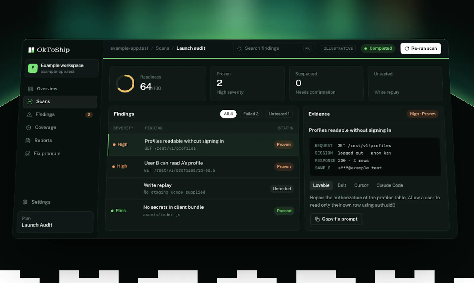Click the green E workspace avatar
Viewport: 474px width, 283px height.
coord(33,68)
